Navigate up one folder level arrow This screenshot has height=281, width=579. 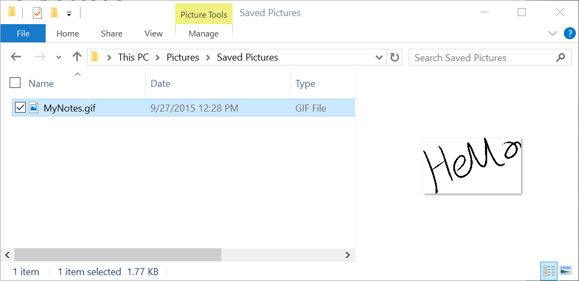[77, 57]
